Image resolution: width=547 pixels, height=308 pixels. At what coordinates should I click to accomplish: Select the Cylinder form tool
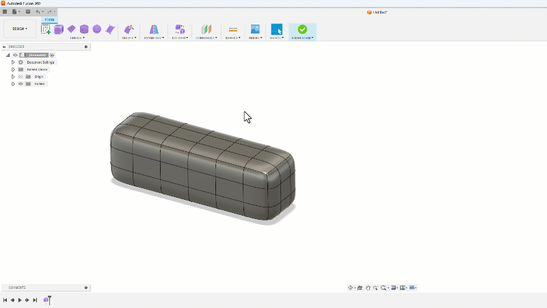pyautogui.click(x=84, y=29)
